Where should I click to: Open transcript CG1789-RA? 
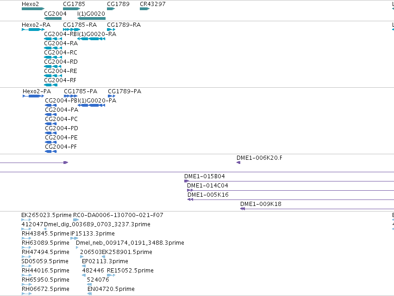coord(124,25)
